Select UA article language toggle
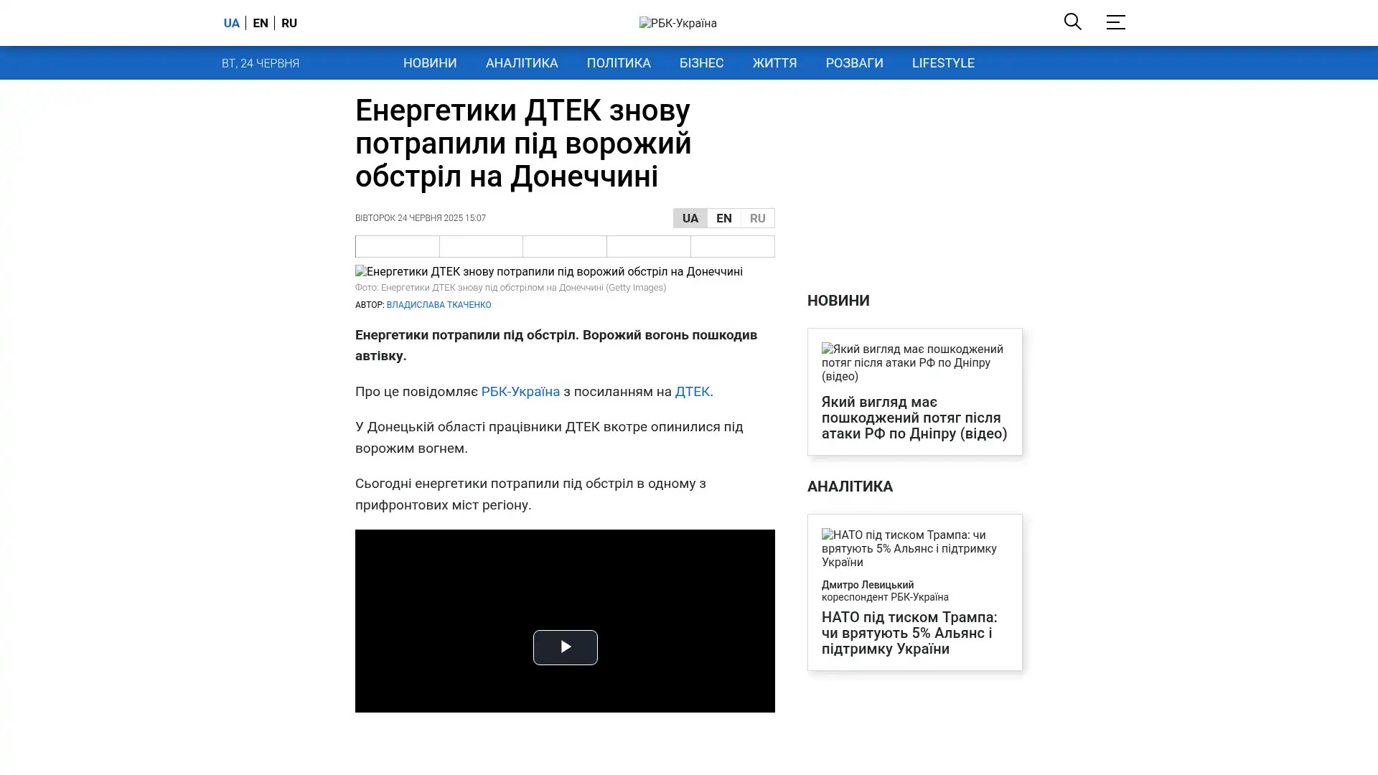The width and height of the screenshot is (1378, 775). tap(690, 218)
